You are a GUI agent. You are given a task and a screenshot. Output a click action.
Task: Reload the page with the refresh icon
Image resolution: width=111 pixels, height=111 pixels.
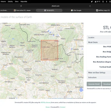(90, 6)
